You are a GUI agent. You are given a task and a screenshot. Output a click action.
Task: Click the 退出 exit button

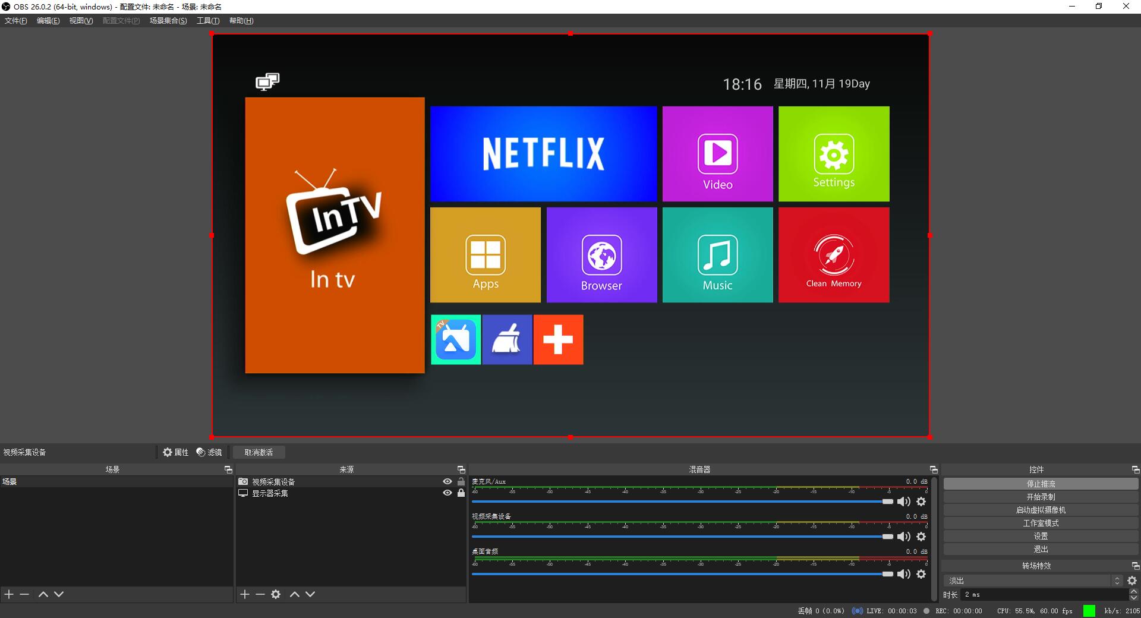click(x=1041, y=549)
